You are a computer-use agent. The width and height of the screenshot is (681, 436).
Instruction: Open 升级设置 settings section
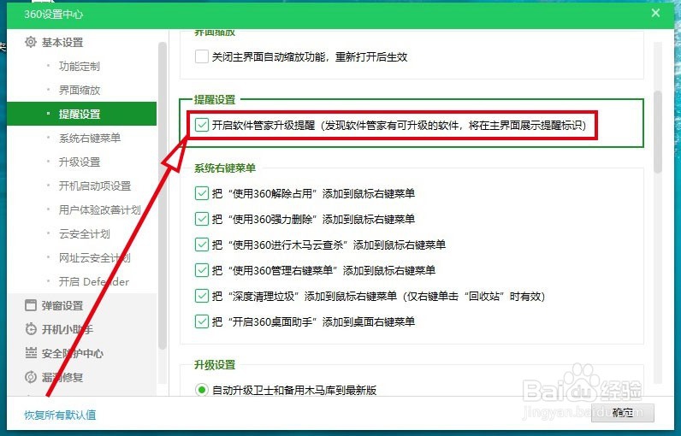pyautogui.click(x=80, y=162)
